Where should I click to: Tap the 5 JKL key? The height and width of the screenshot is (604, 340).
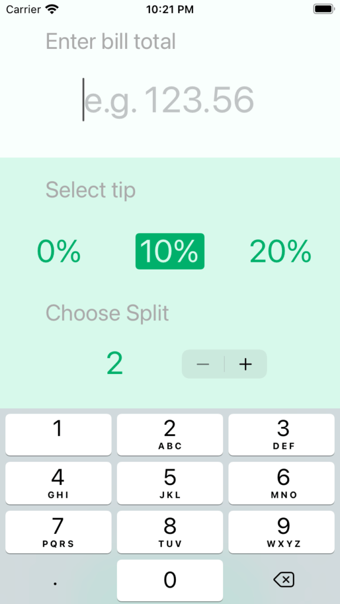click(x=169, y=483)
